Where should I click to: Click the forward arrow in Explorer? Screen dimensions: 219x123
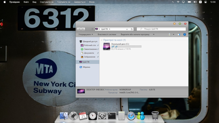pyautogui.click(x=83, y=29)
